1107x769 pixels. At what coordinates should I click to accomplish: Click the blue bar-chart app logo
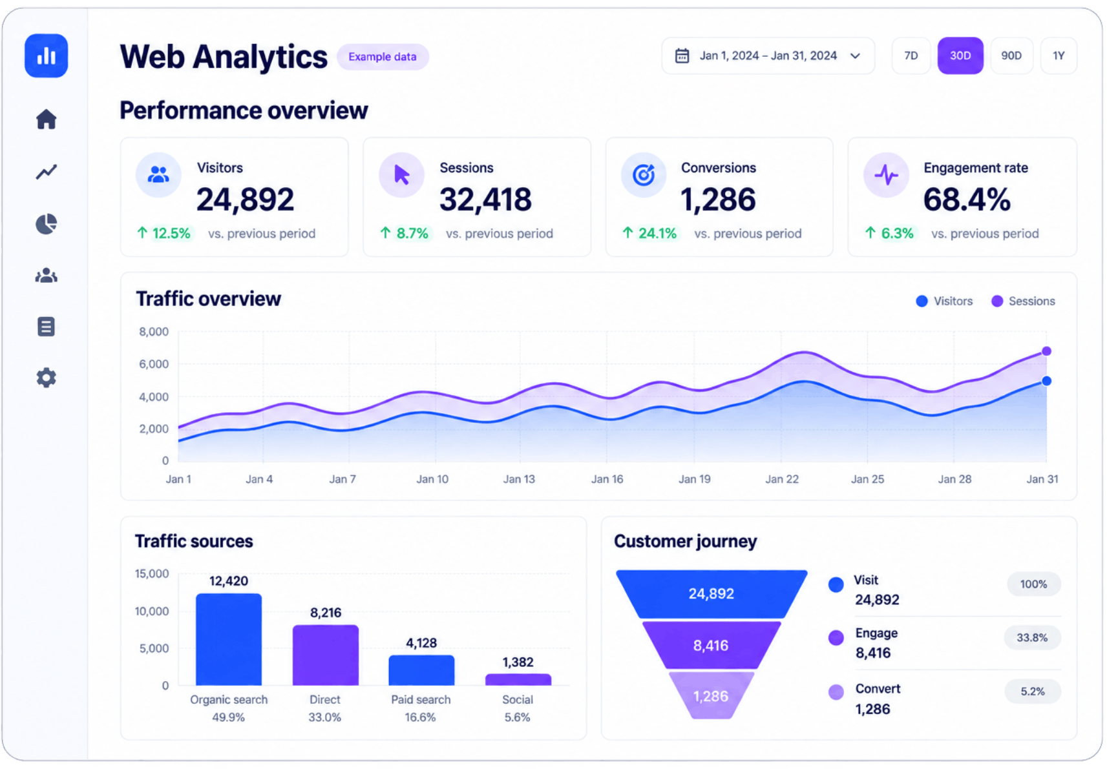click(x=46, y=56)
